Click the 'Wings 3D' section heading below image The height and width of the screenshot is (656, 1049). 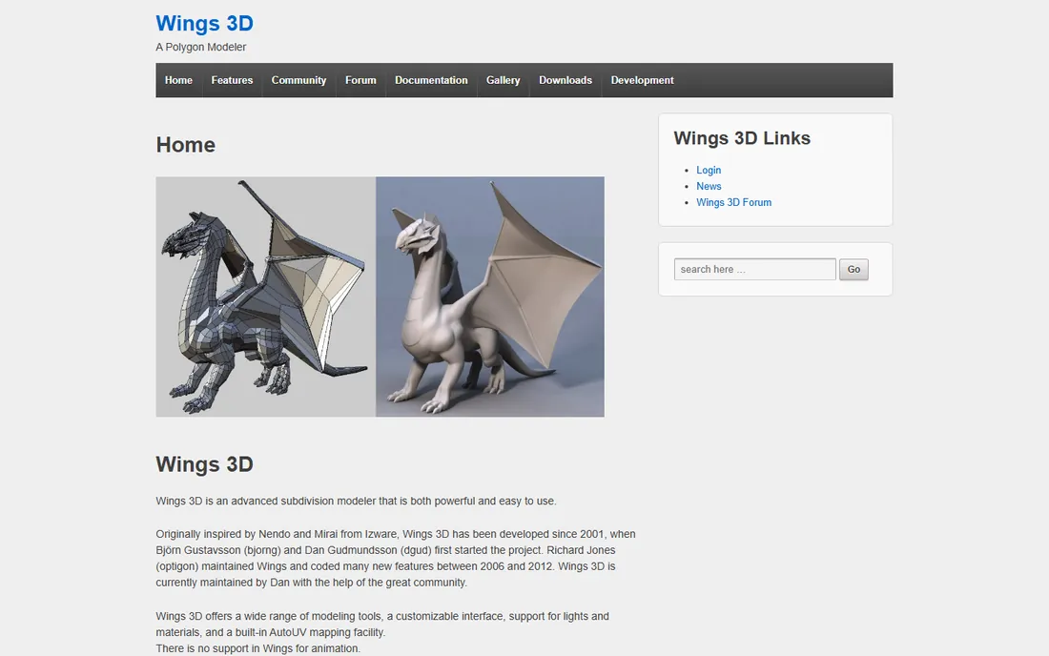[x=204, y=464]
